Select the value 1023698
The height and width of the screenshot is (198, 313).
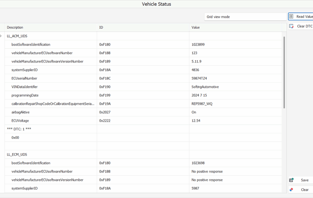[198, 163]
